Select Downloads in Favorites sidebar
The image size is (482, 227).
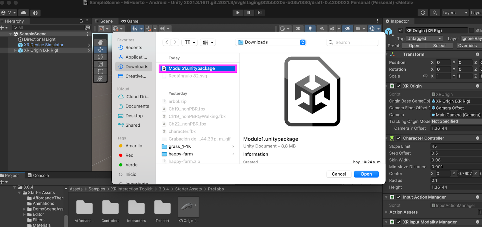pos(134,67)
